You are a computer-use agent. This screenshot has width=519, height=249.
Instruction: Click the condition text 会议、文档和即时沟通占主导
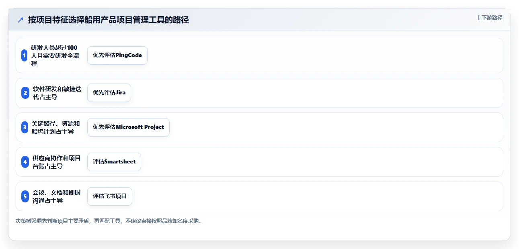57,196
